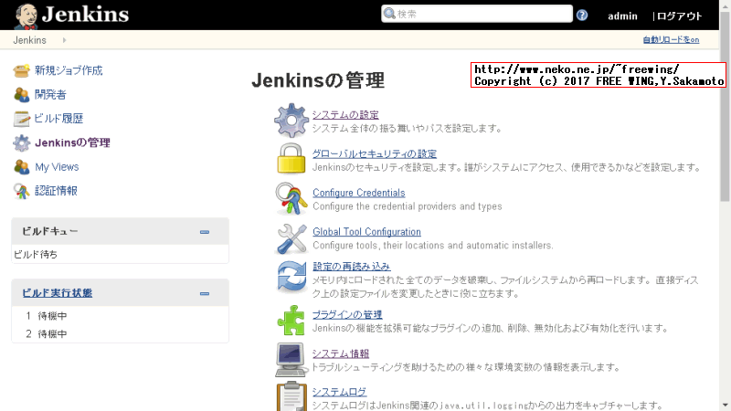Image resolution: width=731 pixels, height=411 pixels.
Task: Open グローバルセキュリティの設定 link
Action: click(375, 153)
